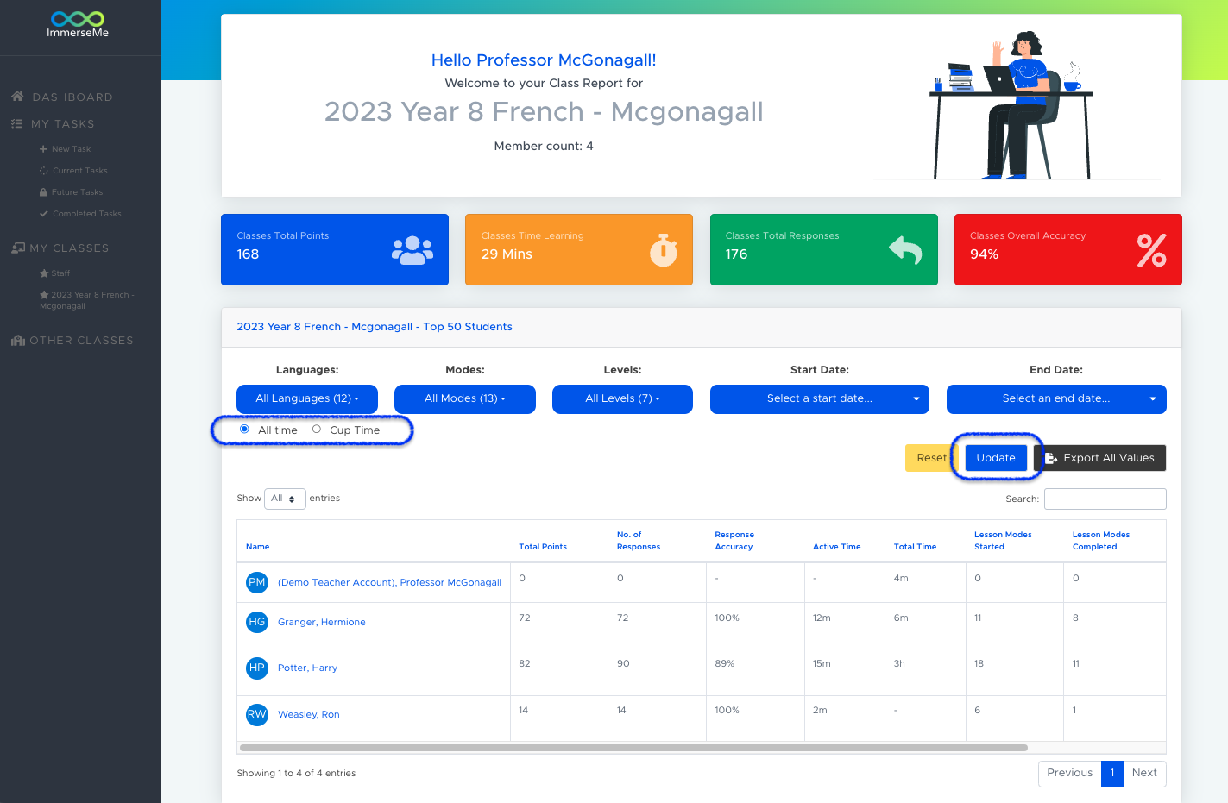This screenshot has width=1228, height=803.
Task: Open the All Levels (7) dropdown
Action: click(x=622, y=398)
